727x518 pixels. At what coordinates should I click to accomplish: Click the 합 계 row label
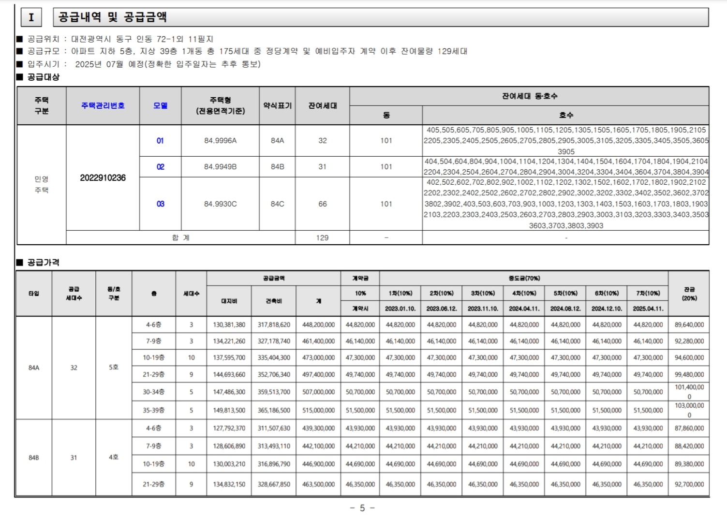180,238
